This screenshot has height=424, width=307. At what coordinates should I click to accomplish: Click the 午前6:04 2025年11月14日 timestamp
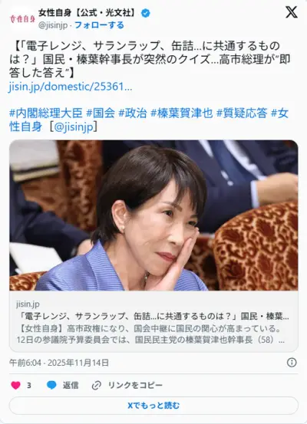point(59,363)
